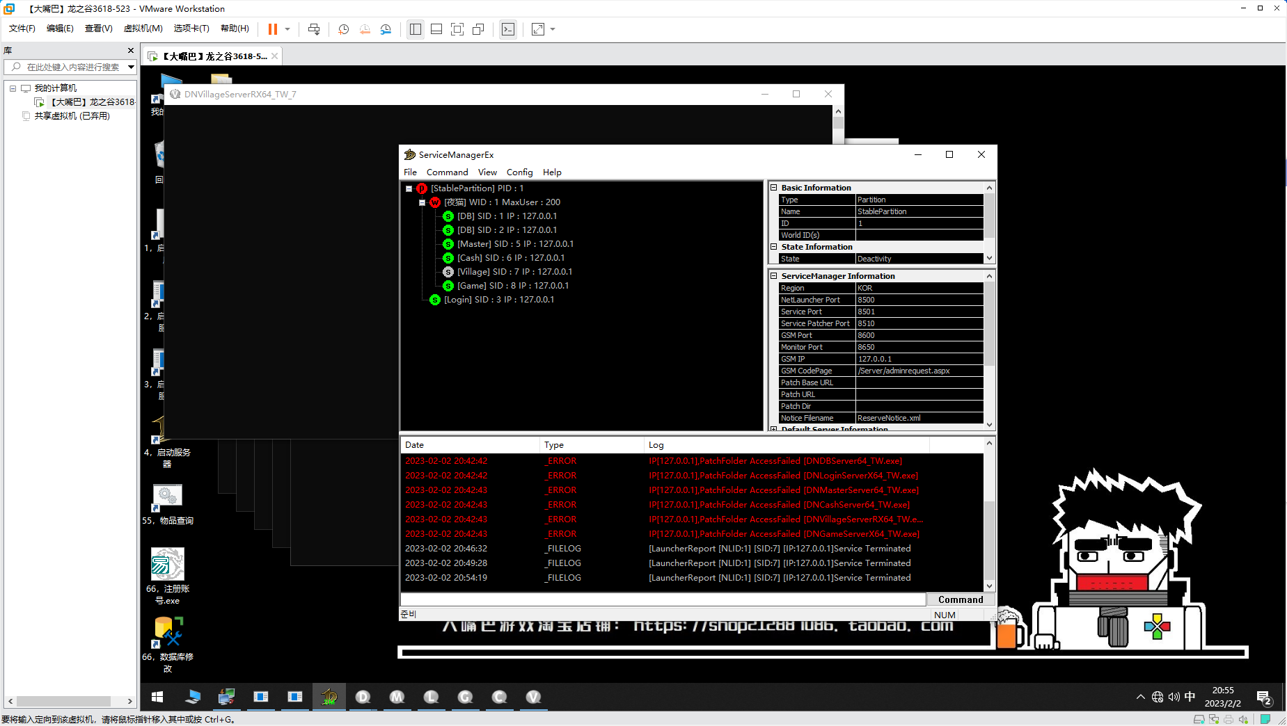The width and height of the screenshot is (1287, 726).
Task: Open the Command menu in ServiceManagerEx
Action: [x=447, y=172]
